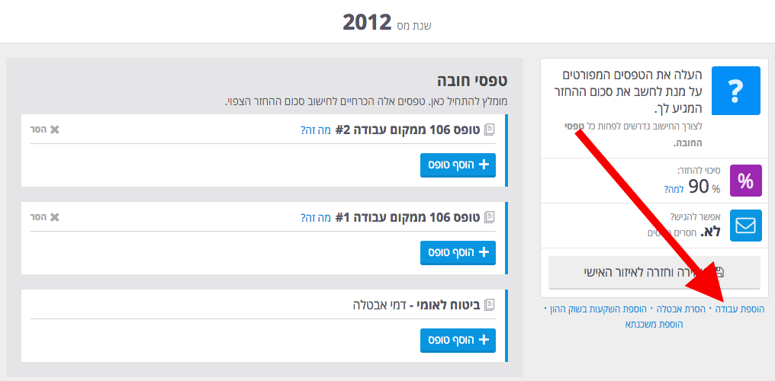Click the blue question mark help icon
The image size is (775, 381).
[x=735, y=91]
